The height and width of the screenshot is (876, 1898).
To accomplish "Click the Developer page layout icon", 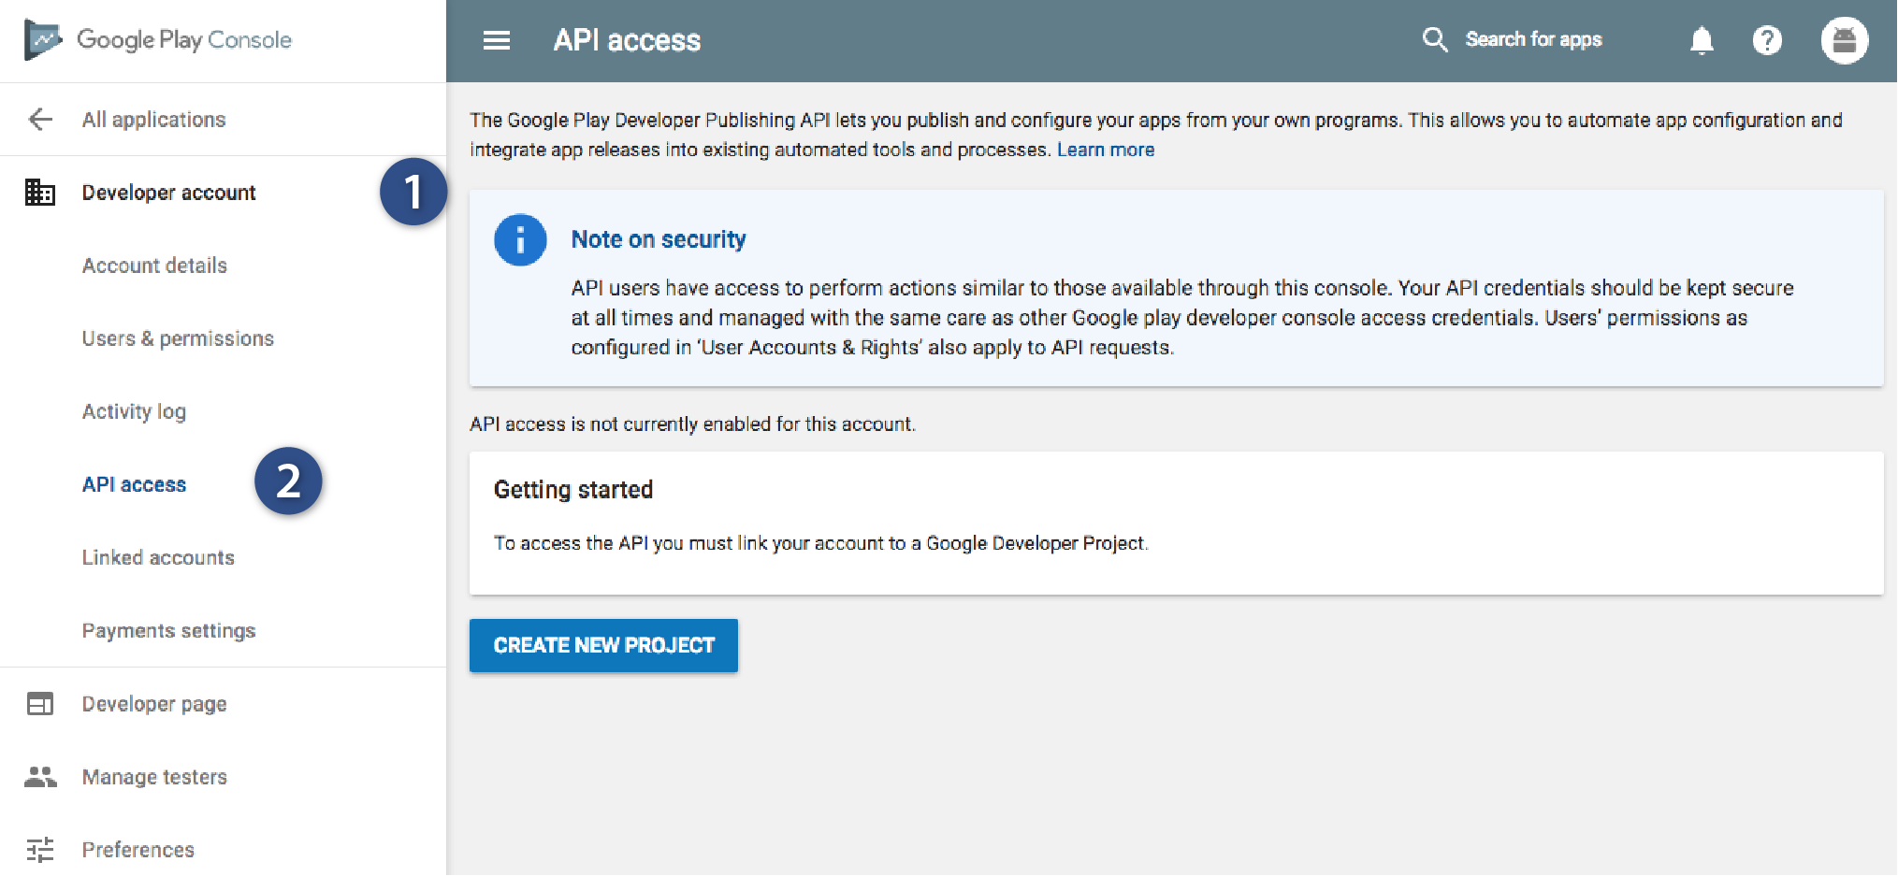I will [x=40, y=704].
